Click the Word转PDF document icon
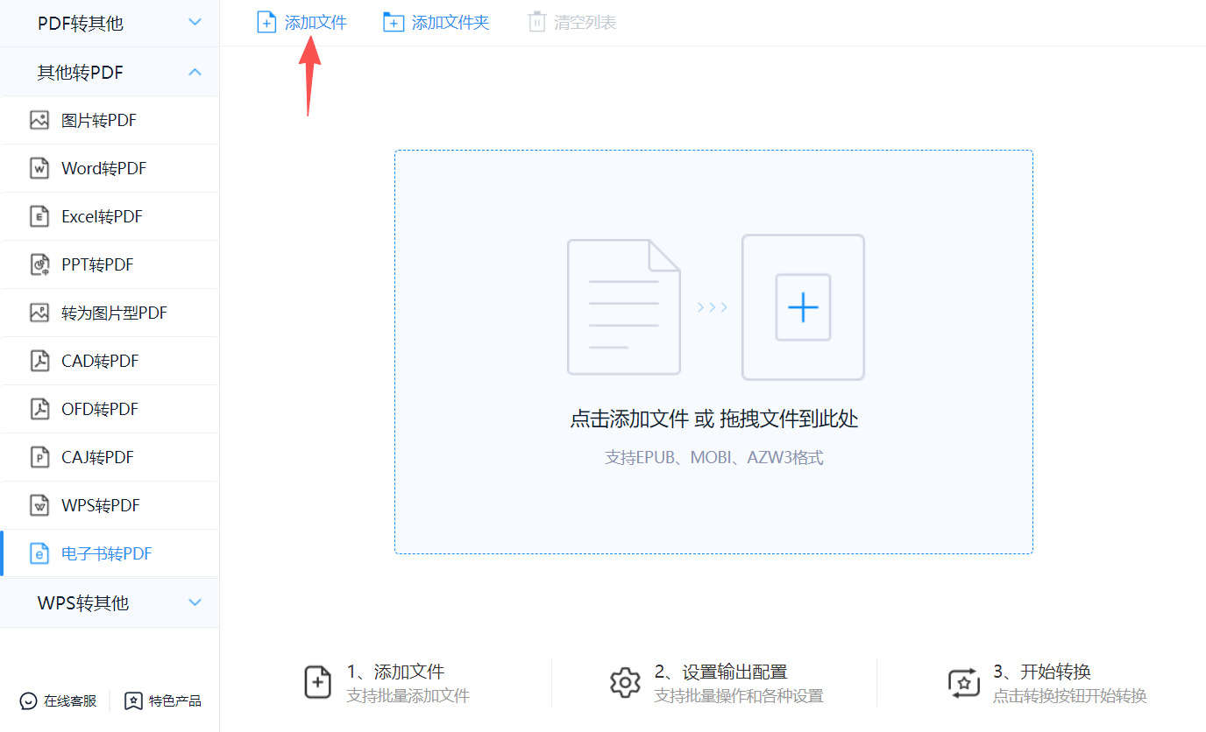 coord(39,169)
